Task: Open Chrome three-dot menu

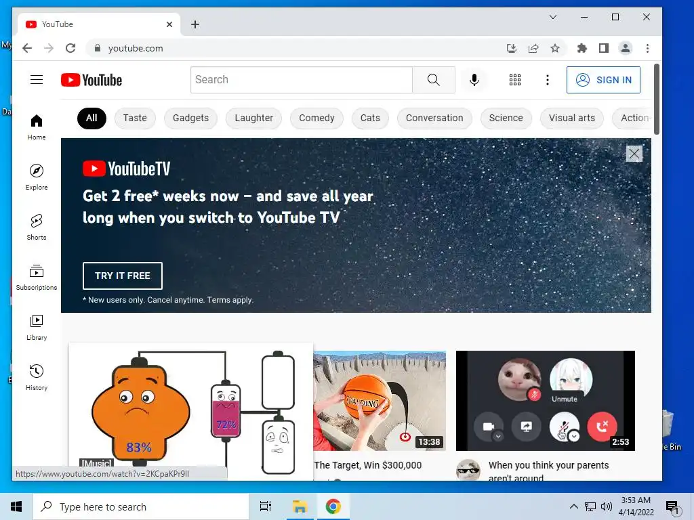Action: 647,48
